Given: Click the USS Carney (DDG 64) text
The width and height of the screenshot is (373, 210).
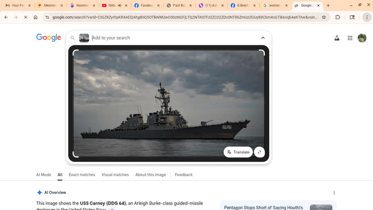Looking at the screenshot, I should (x=103, y=203).
